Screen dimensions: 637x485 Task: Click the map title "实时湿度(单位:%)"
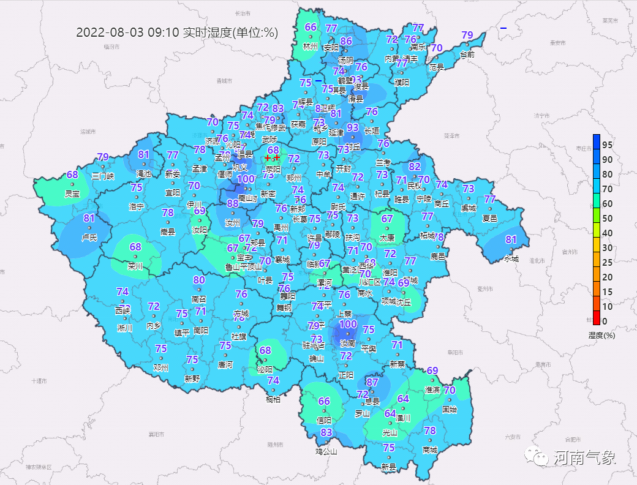pyautogui.click(x=230, y=32)
